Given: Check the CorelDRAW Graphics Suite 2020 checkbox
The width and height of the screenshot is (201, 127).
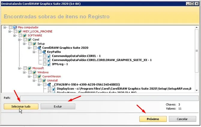Looking at the screenshot, I should tap(35, 48).
